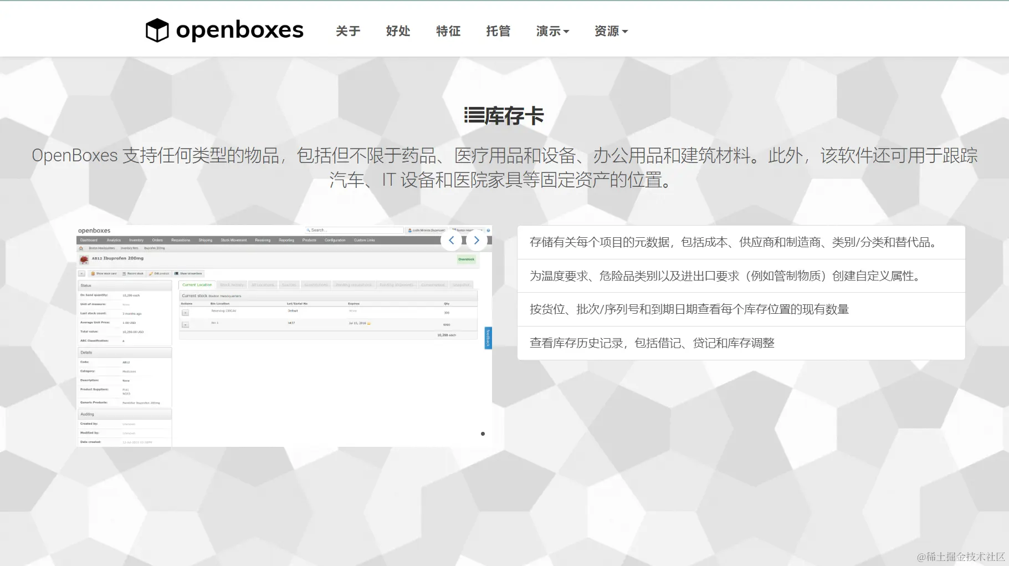Open the stock card screenshot image
The height and width of the screenshot is (566, 1009).
(284, 336)
